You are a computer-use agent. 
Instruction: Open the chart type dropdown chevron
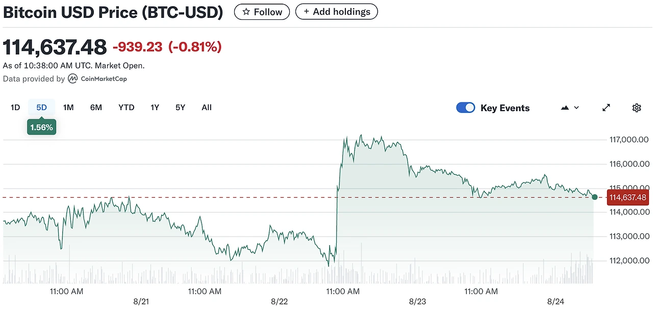(x=576, y=108)
